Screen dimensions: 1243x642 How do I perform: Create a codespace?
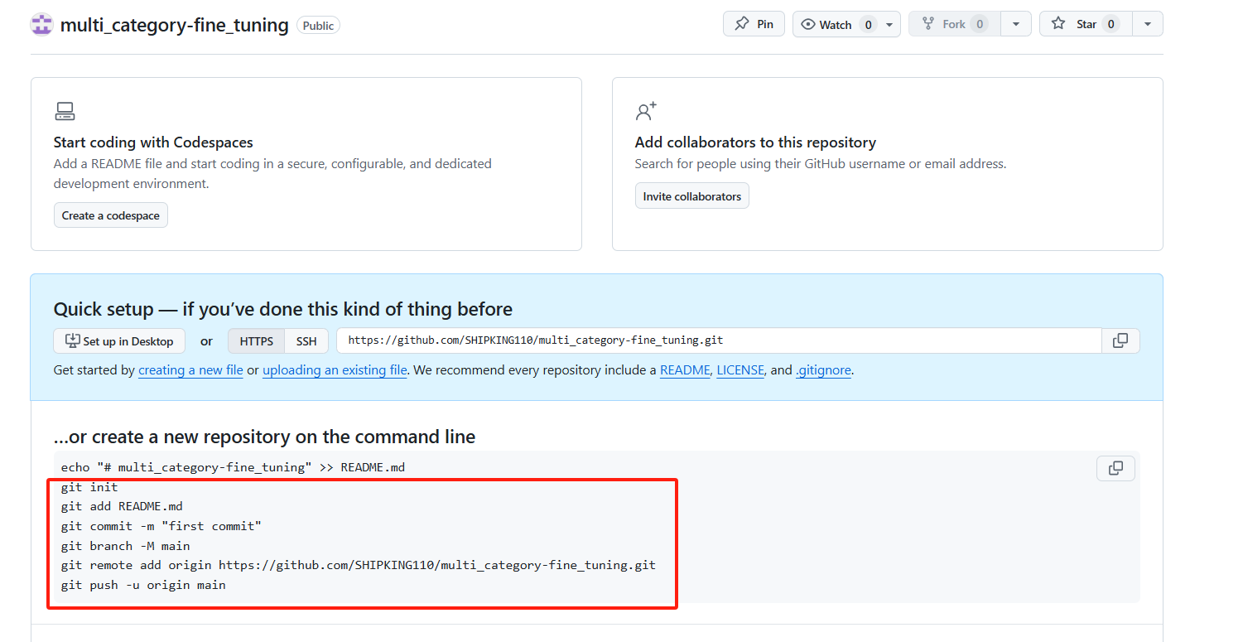coord(111,215)
